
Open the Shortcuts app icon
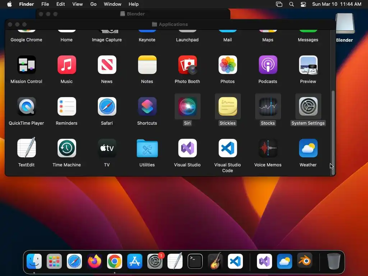point(147,106)
